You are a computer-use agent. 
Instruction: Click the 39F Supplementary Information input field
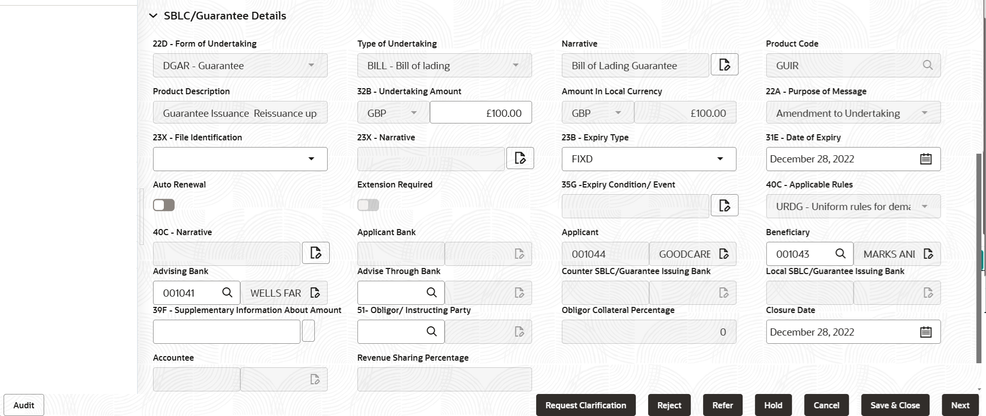click(x=226, y=331)
